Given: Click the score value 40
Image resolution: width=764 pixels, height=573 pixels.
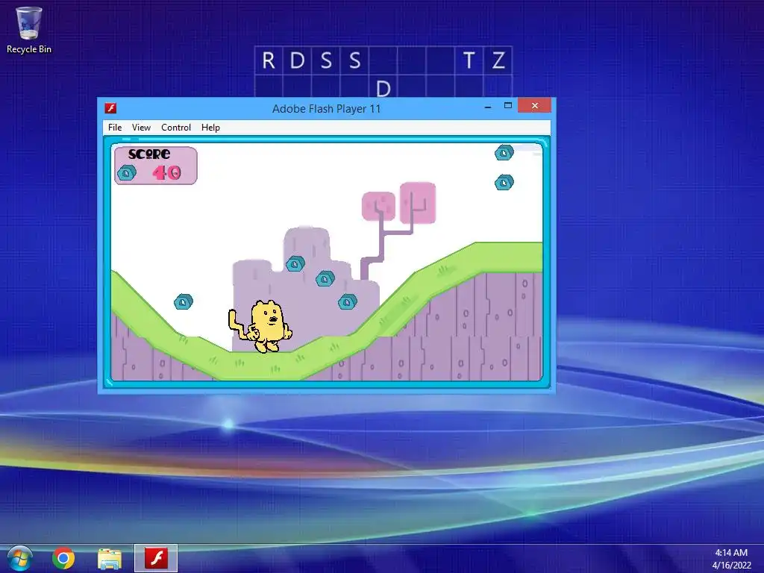Looking at the screenshot, I should point(166,172).
